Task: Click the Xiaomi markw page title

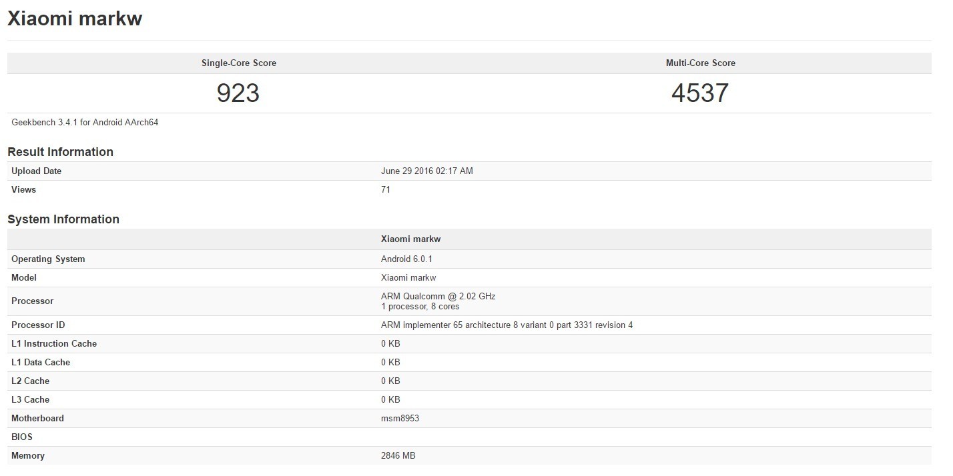Action: [74, 19]
